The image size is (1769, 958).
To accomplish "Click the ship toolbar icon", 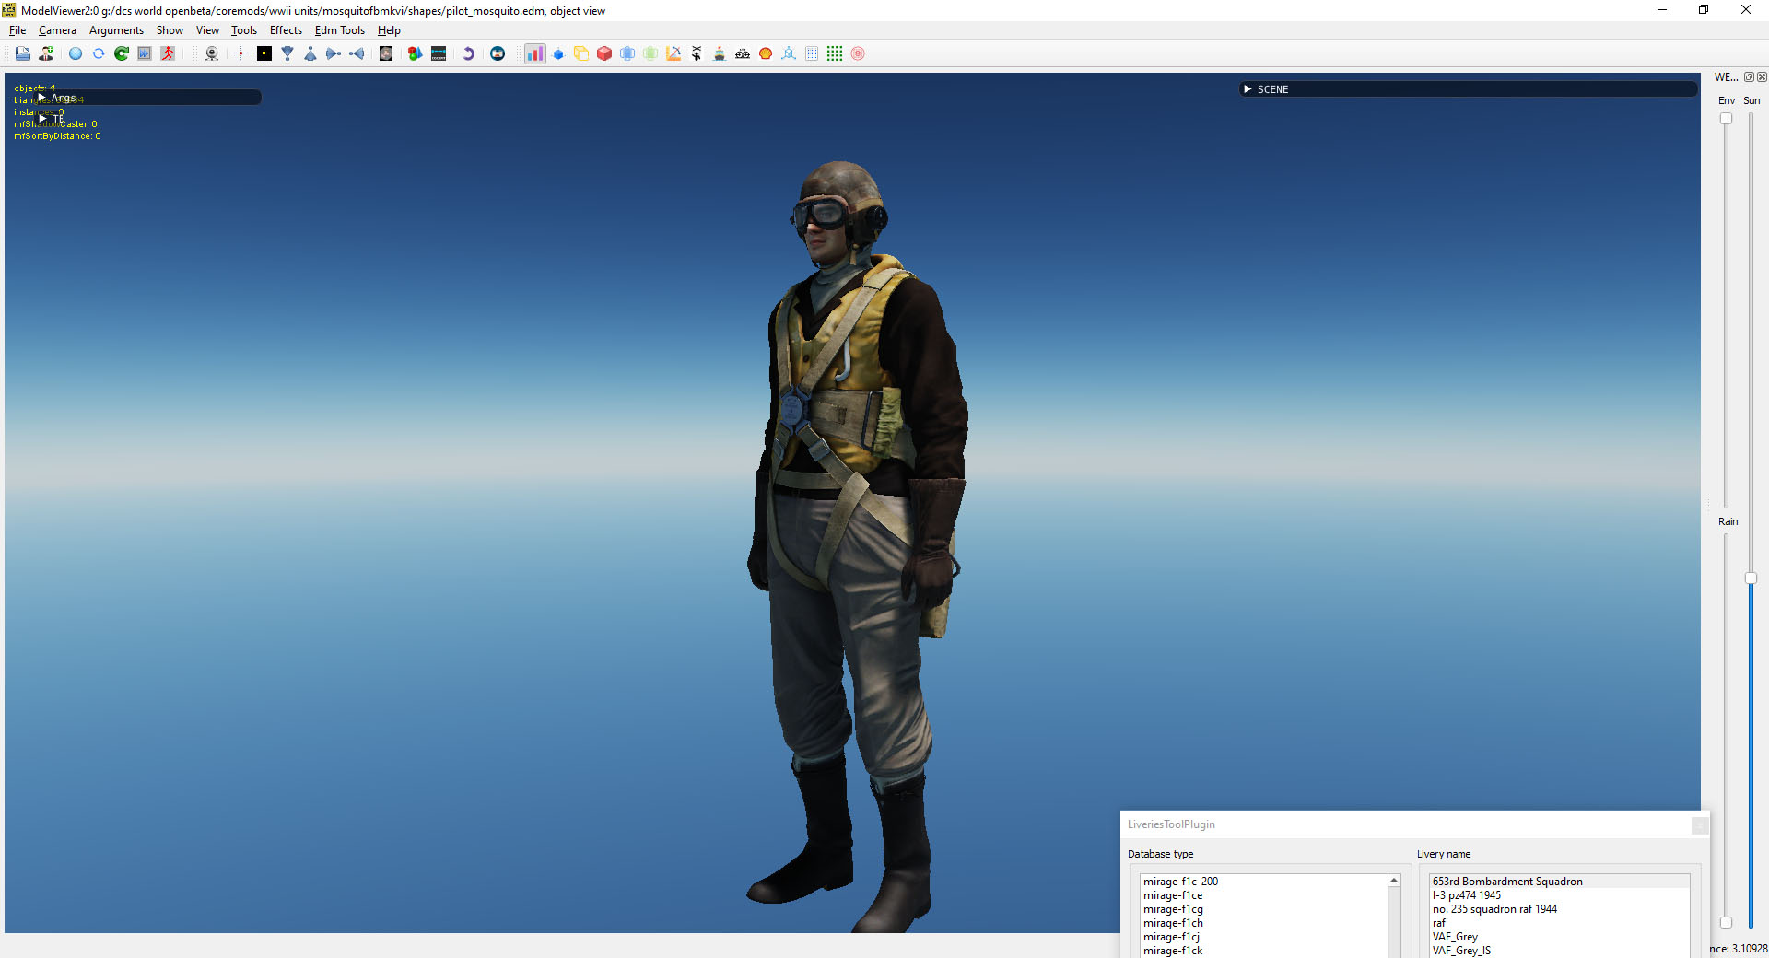I will [720, 53].
